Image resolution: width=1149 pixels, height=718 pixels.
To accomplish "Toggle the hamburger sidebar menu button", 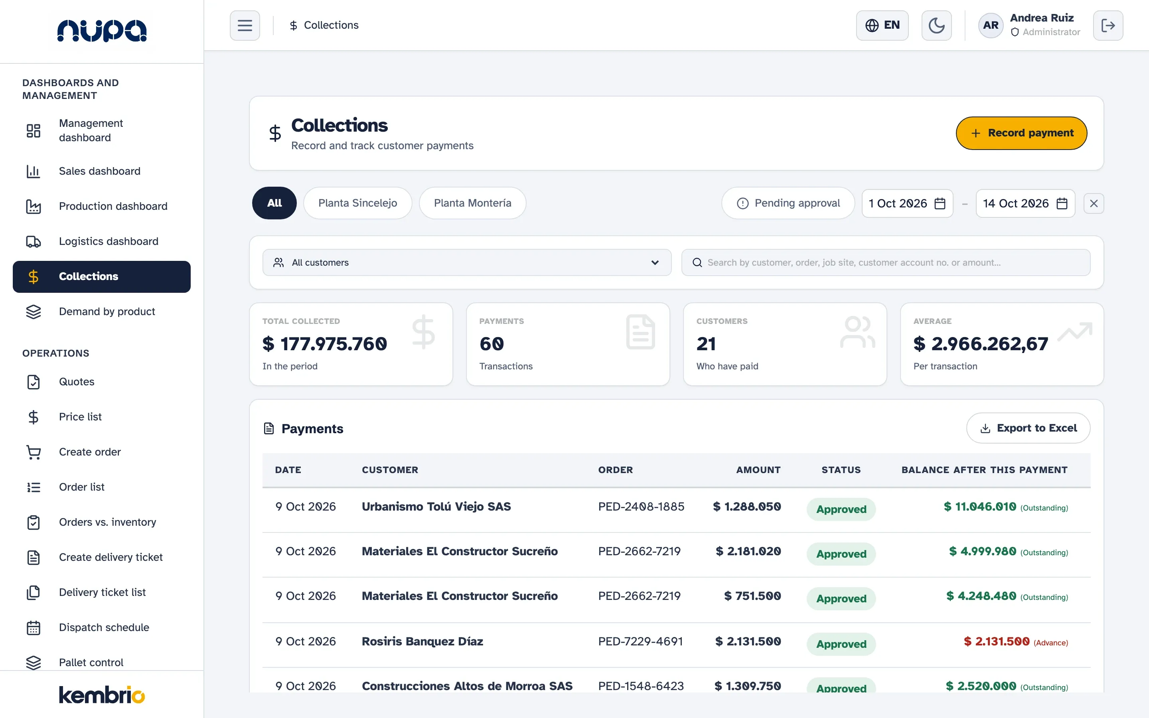I will (245, 25).
